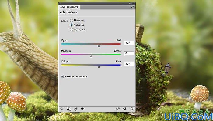Open the Adjustments panel flyout menu
Image resolution: width=213 pixels, height=121 pixels.
pos(133,7)
